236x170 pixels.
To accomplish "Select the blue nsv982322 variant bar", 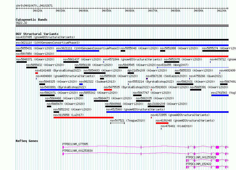I will [x=81, y=84].
